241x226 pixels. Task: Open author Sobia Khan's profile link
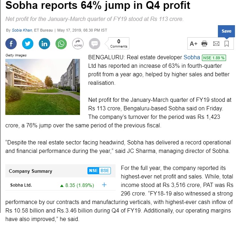click(x=22, y=30)
